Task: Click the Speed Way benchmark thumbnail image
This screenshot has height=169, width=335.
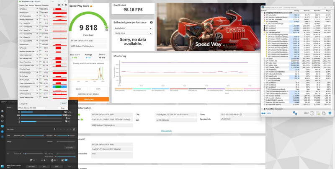Action: [211, 27]
